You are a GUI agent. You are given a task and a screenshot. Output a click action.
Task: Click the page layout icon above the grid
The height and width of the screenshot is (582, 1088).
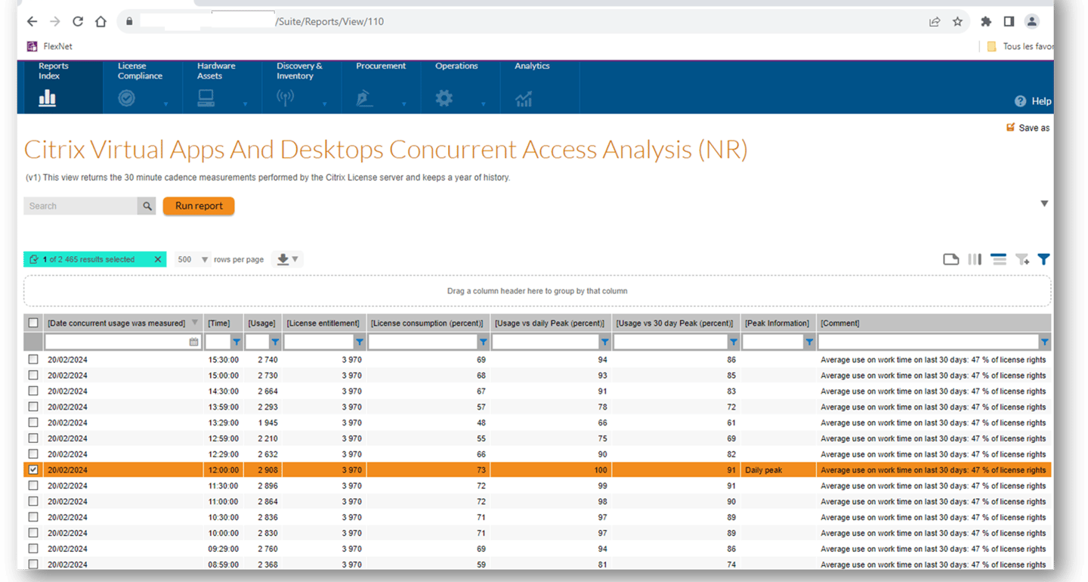pos(951,259)
